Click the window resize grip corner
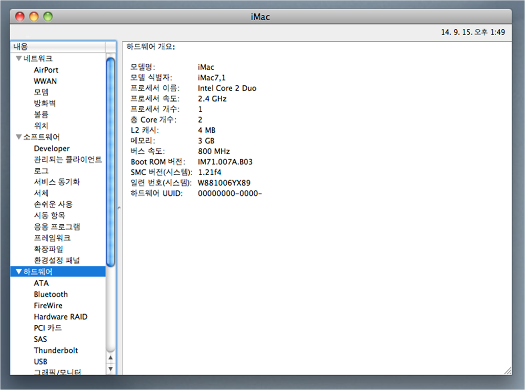Viewport: 525px width, 390px height. click(x=507, y=370)
